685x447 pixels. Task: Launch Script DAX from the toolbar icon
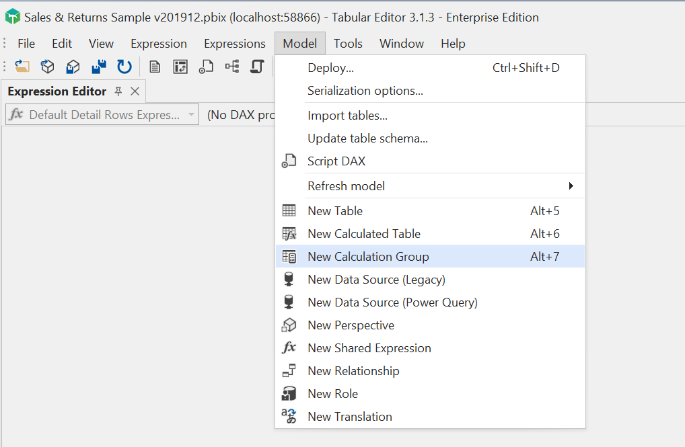(205, 67)
